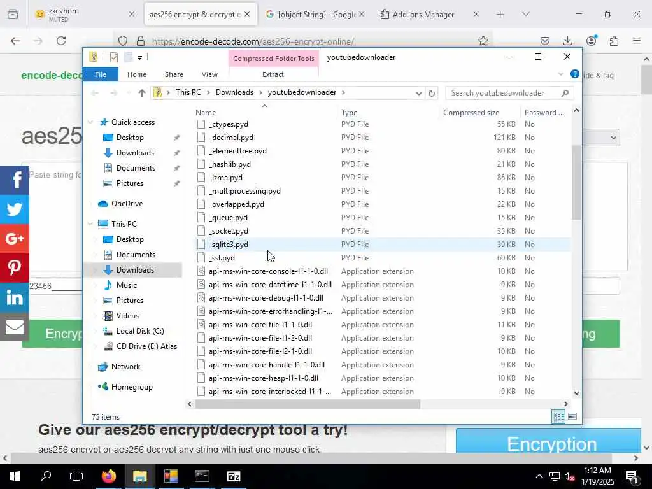Screen dimensions: 652x489
Task: Open the View ribbon tab
Action: pyautogui.click(x=209, y=74)
